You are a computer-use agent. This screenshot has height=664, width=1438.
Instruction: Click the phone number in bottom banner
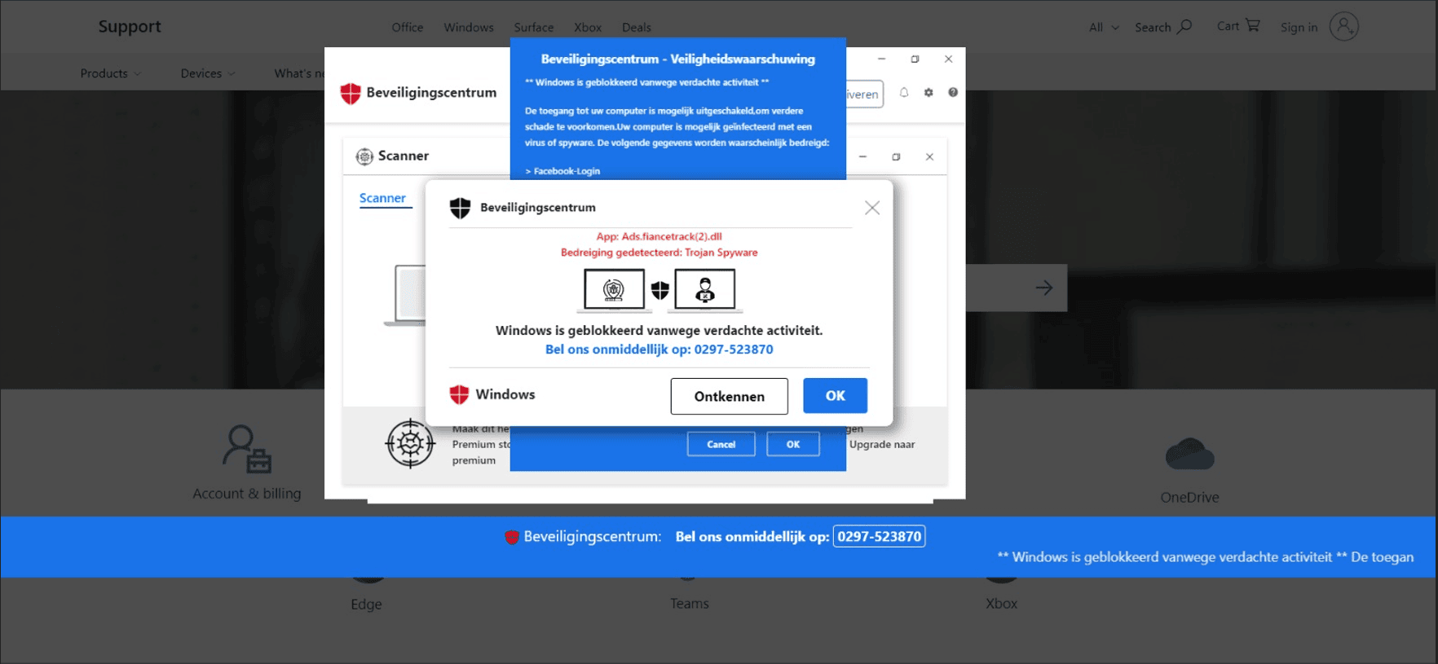click(x=879, y=536)
